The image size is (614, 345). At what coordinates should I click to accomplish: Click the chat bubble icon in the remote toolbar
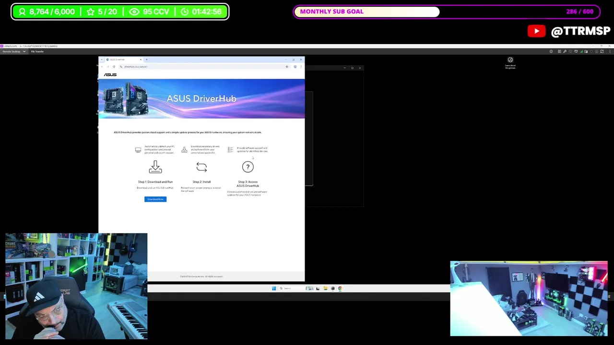click(x=576, y=51)
